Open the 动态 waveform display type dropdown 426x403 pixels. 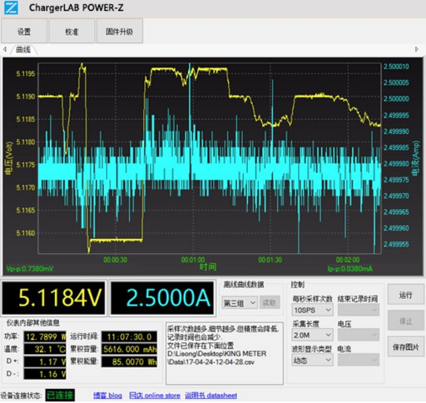[313, 360]
